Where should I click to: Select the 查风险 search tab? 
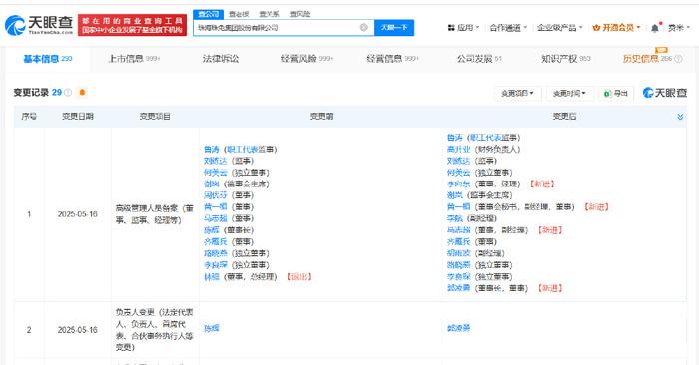coord(300,14)
